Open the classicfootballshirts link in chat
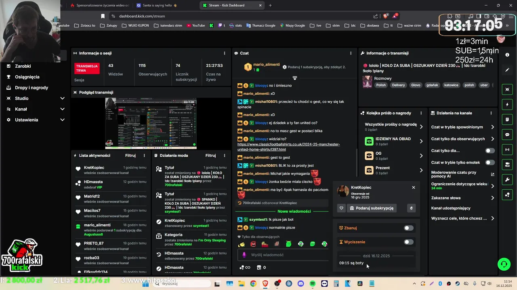The width and height of the screenshot is (517, 290). click(x=288, y=147)
